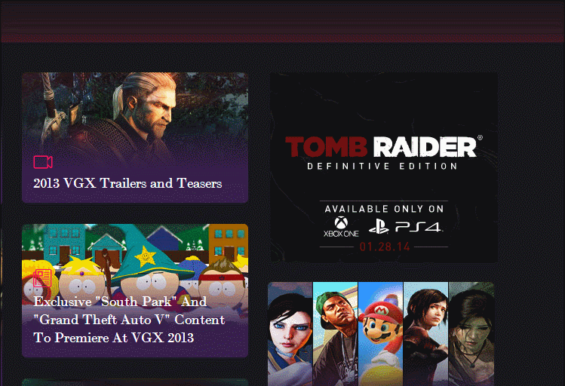
Task: Click the pink news article icon
Action: coord(42,278)
